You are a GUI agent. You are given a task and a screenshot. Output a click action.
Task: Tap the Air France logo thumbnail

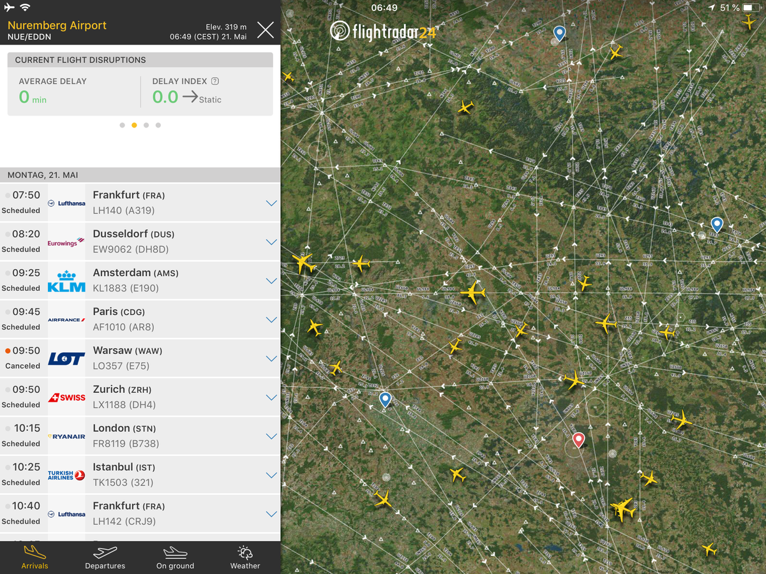(66, 320)
